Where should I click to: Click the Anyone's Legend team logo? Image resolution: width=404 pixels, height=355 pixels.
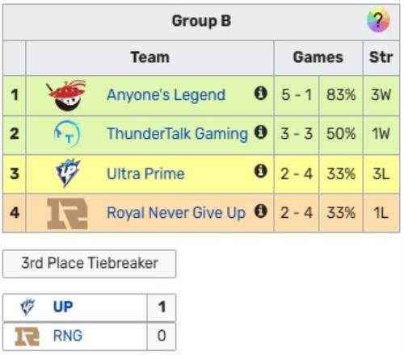(x=66, y=95)
